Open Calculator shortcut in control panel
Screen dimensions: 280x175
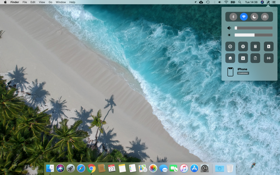pyautogui.click(x=255, y=46)
